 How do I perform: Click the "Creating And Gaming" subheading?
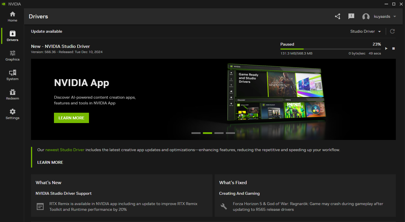coord(239,193)
